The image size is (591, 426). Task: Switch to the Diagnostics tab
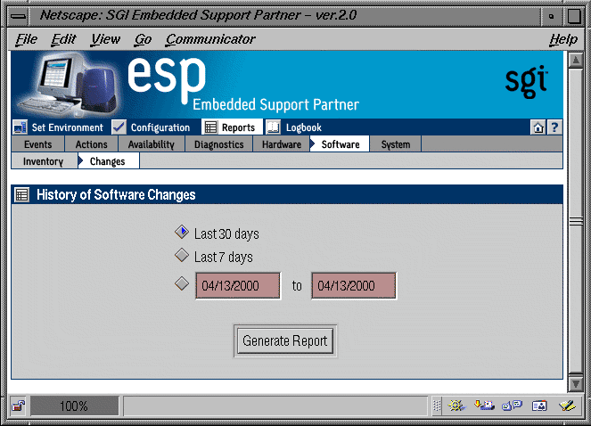click(x=218, y=144)
